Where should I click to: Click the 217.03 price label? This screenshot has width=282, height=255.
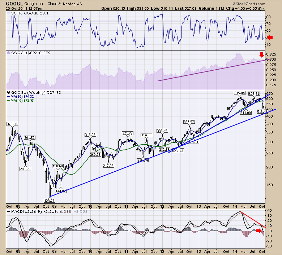tap(108, 166)
